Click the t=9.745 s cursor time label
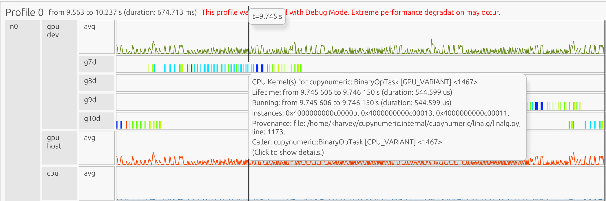 [x=267, y=16]
